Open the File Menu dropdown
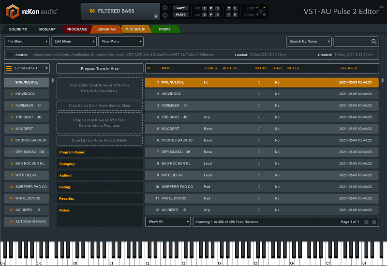The image size is (387, 266). 27,42
